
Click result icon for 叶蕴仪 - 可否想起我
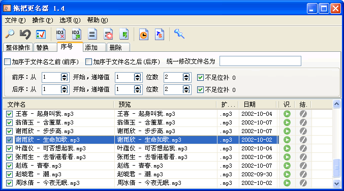(303, 148)
